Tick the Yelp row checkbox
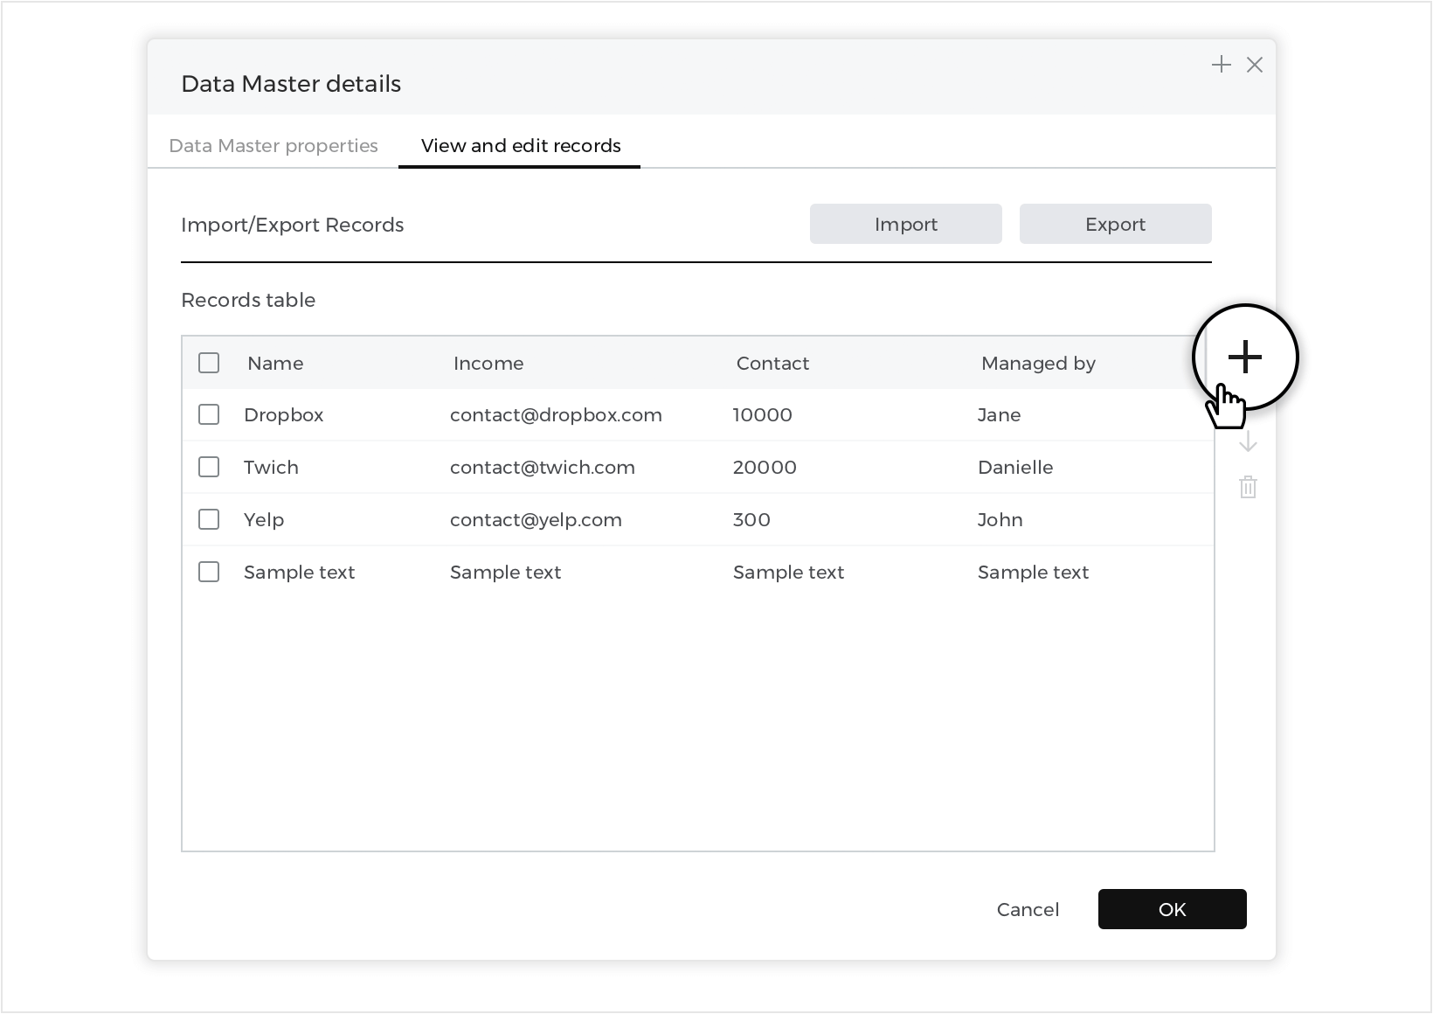The height and width of the screenshot is (1014, 1433). tap(209, 519)
